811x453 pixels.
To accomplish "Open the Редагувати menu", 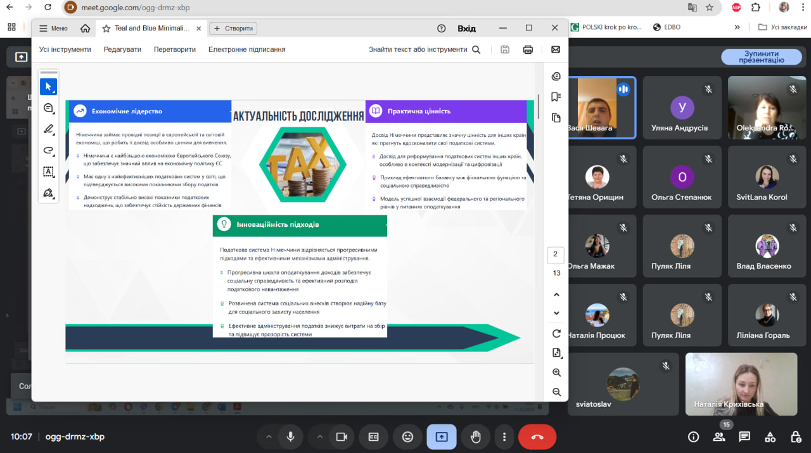I will [122, 49].
